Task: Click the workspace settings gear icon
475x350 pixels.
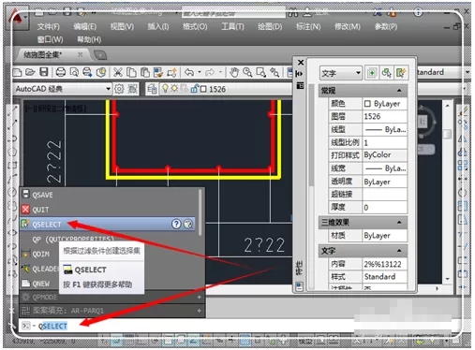Action: tap(119, 89)
